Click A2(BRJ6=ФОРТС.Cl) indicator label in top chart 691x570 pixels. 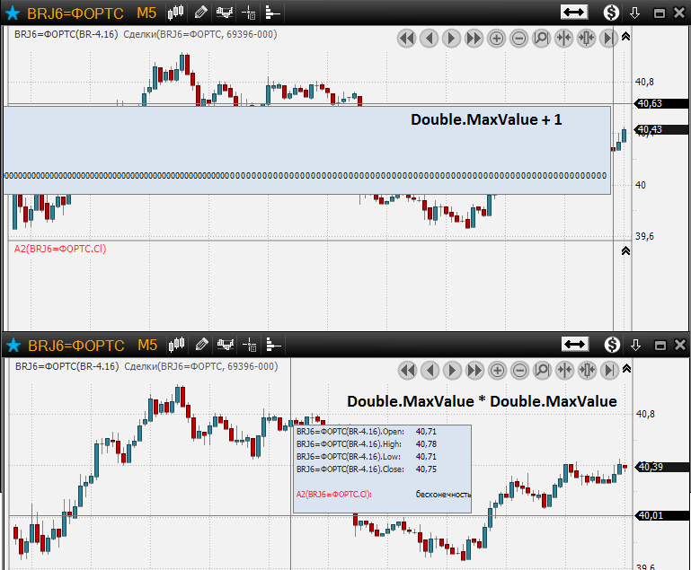pos(59,249)
